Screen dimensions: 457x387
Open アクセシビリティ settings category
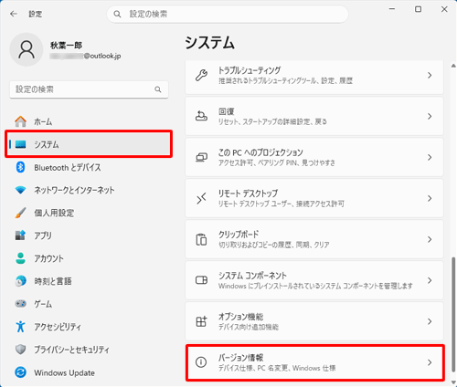tap(89, 327)
